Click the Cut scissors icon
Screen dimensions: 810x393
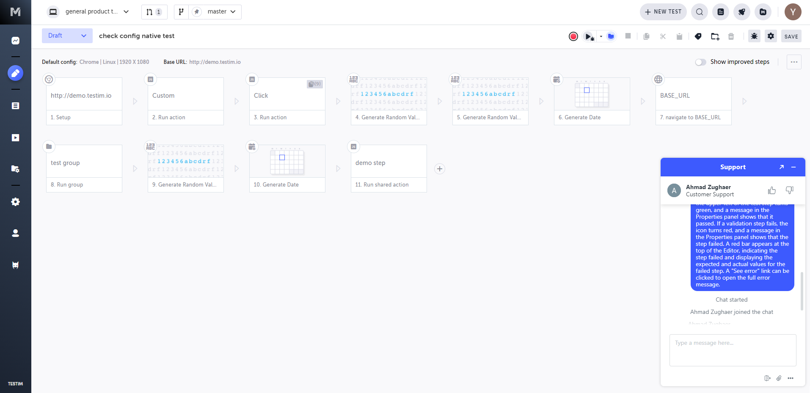663,36
